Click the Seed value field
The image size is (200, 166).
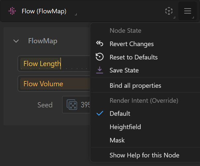pos(76,105)
